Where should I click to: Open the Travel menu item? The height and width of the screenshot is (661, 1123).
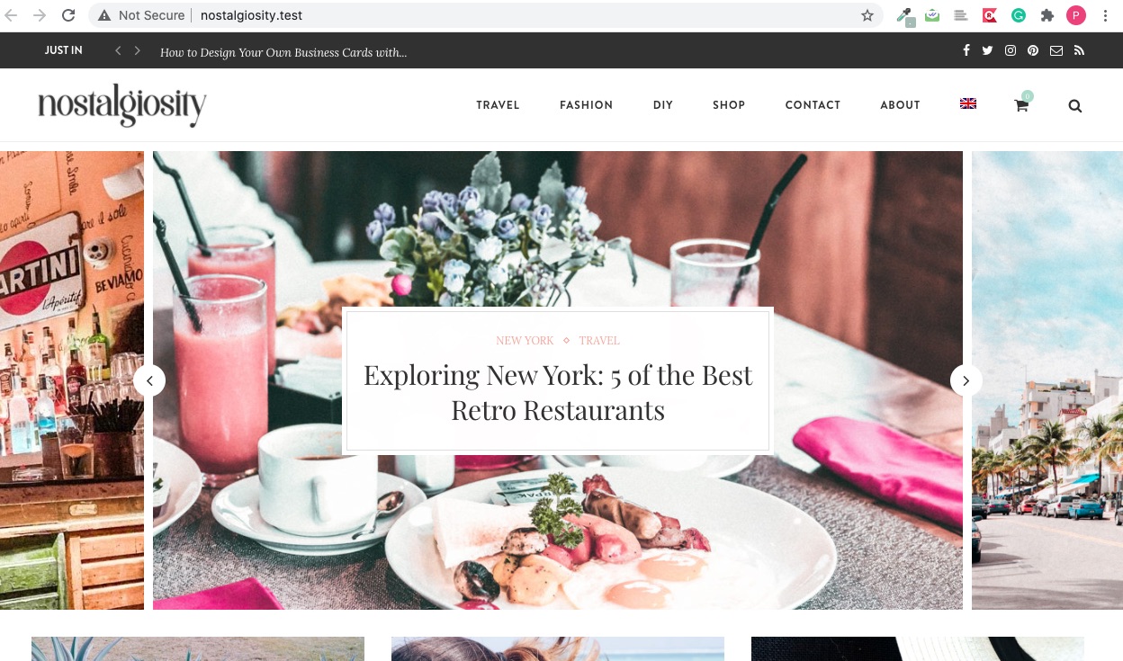(499, 105)
